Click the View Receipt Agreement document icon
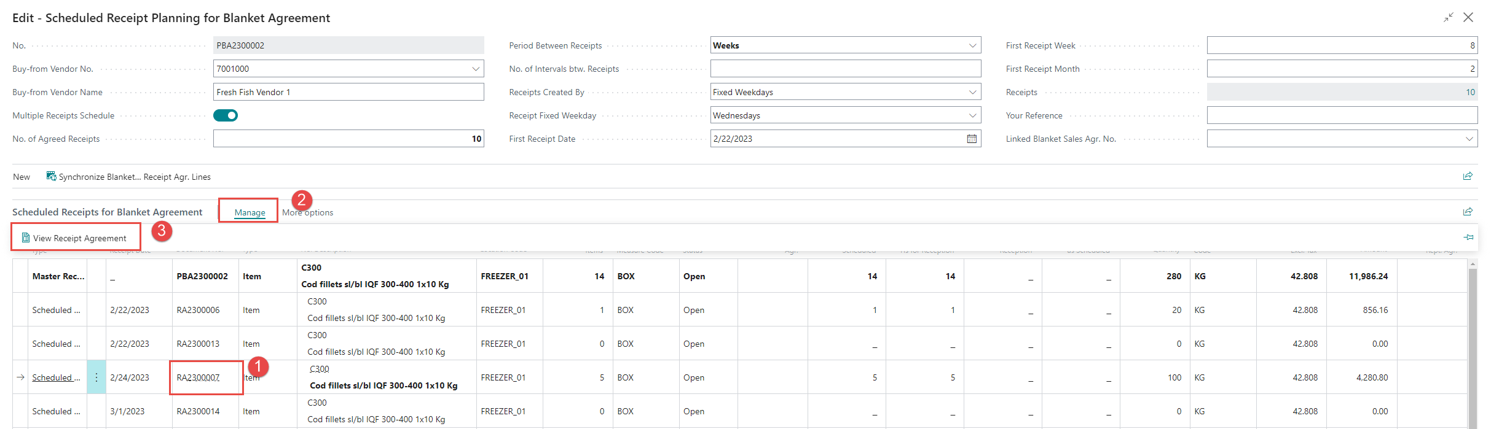Image resolution: width=1491 pixels, height=429 pixels. 26,238
